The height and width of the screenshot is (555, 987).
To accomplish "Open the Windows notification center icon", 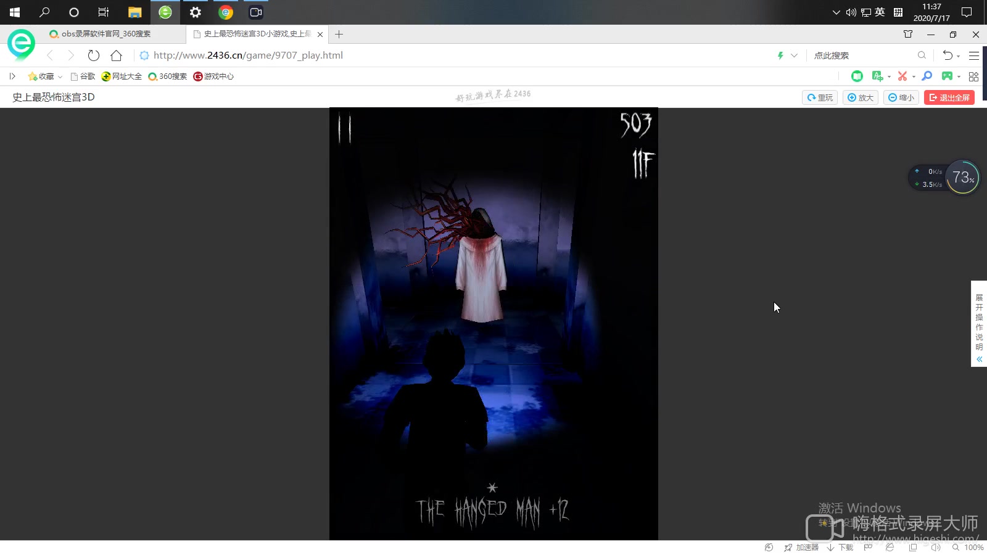I will [967, 12].
